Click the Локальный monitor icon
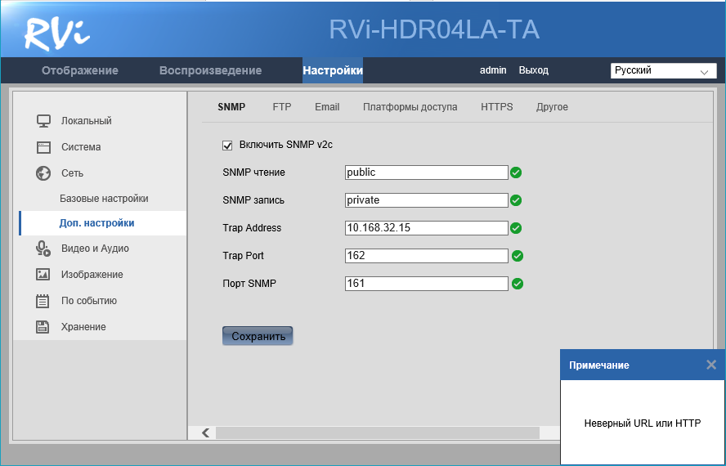The height and width of the screenshot is (466, 726). 43,121
